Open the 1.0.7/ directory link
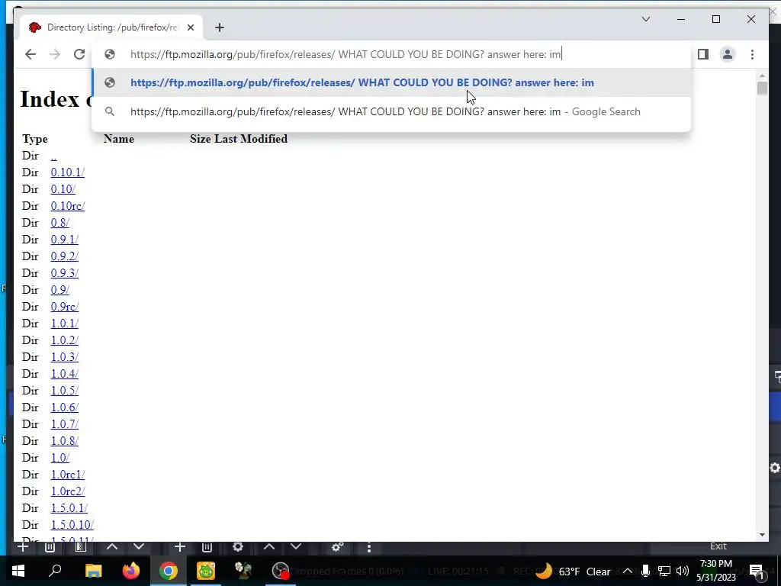The height and width of the screenshot is (586, 781). [x=64, y=424]
